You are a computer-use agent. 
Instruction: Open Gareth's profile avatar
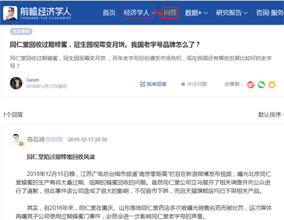tap(16, 83)
